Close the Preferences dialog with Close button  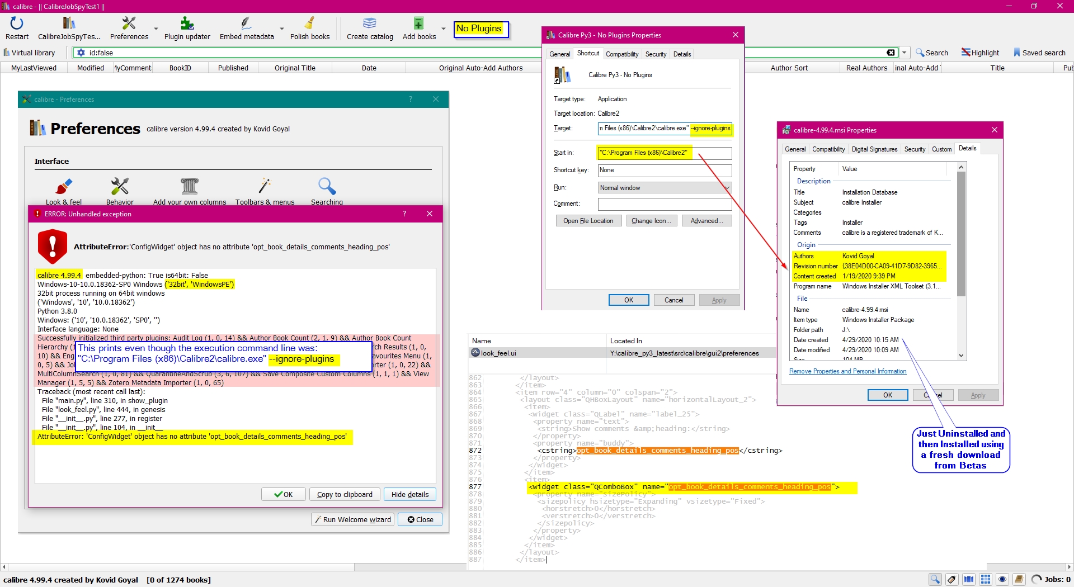point(420,519)
